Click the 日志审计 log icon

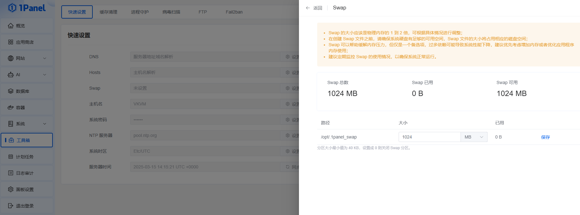[x=11, y=173]
